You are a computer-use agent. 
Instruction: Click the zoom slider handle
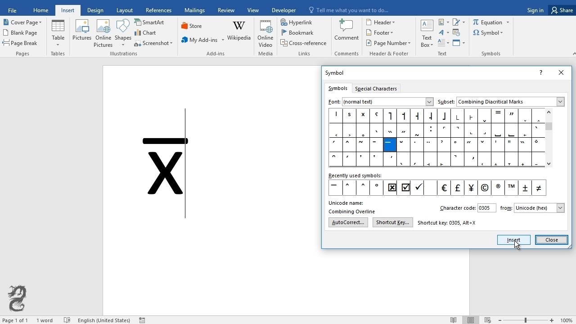click(x=525, y=320)
